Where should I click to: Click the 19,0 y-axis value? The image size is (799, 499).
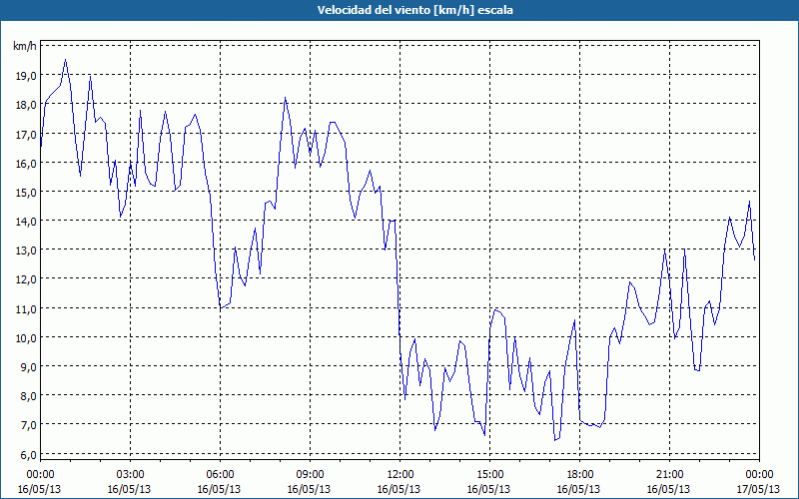click(26, 76)
